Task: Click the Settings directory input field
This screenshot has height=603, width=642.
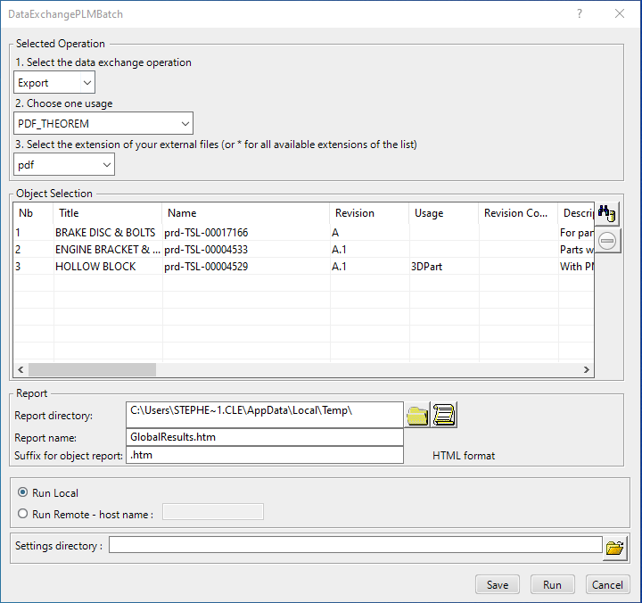Action: [356, 545]
